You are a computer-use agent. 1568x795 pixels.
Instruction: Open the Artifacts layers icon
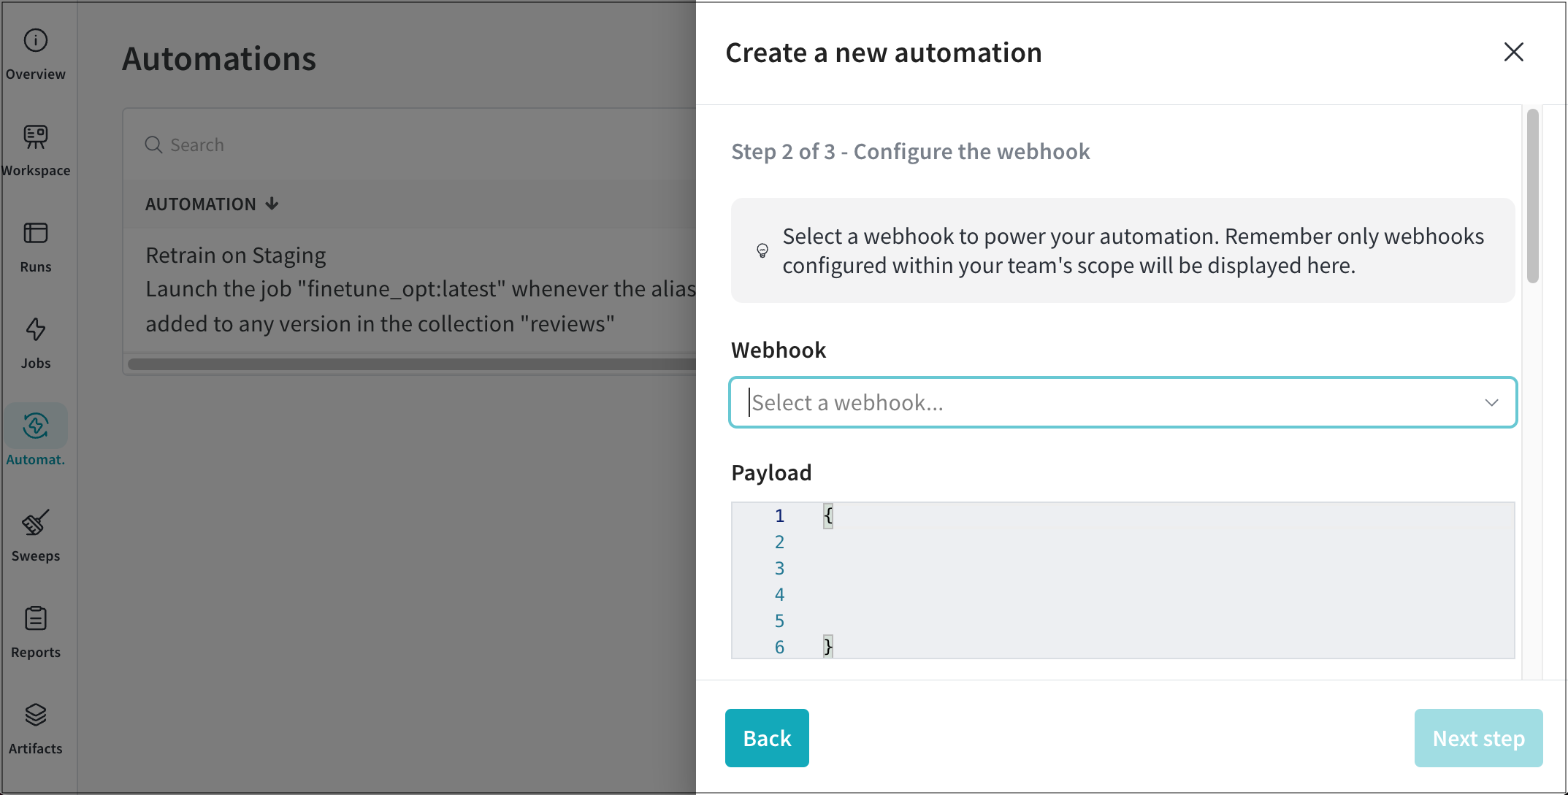[35, 715]
